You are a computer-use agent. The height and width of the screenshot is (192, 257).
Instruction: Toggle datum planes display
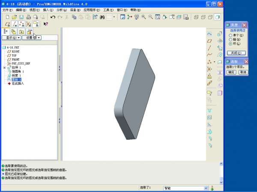(x=7, y=24)
